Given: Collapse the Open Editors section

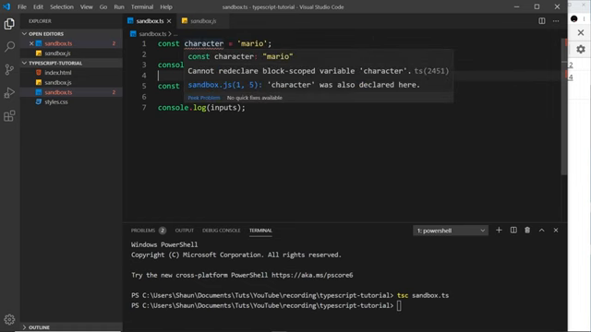Looking at the screenshot, I should pos(46,34).
